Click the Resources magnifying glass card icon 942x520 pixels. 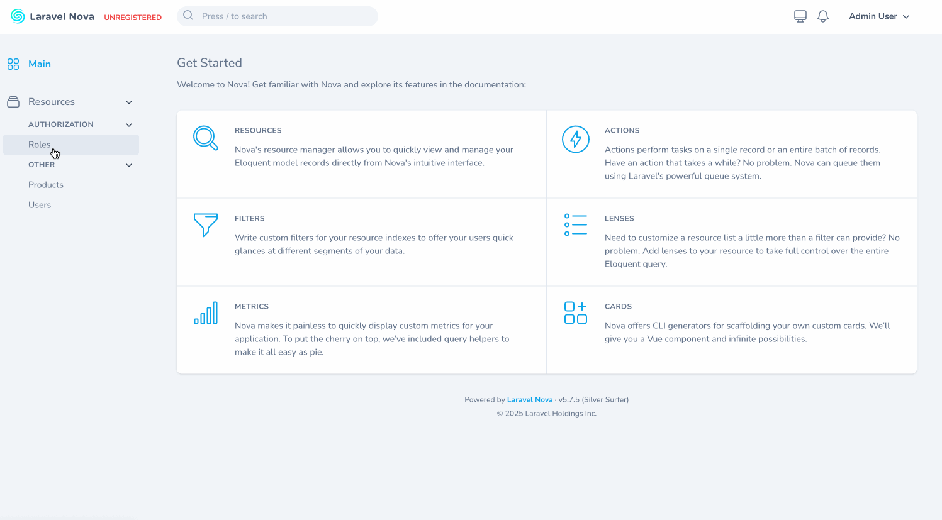click(206, 139)
